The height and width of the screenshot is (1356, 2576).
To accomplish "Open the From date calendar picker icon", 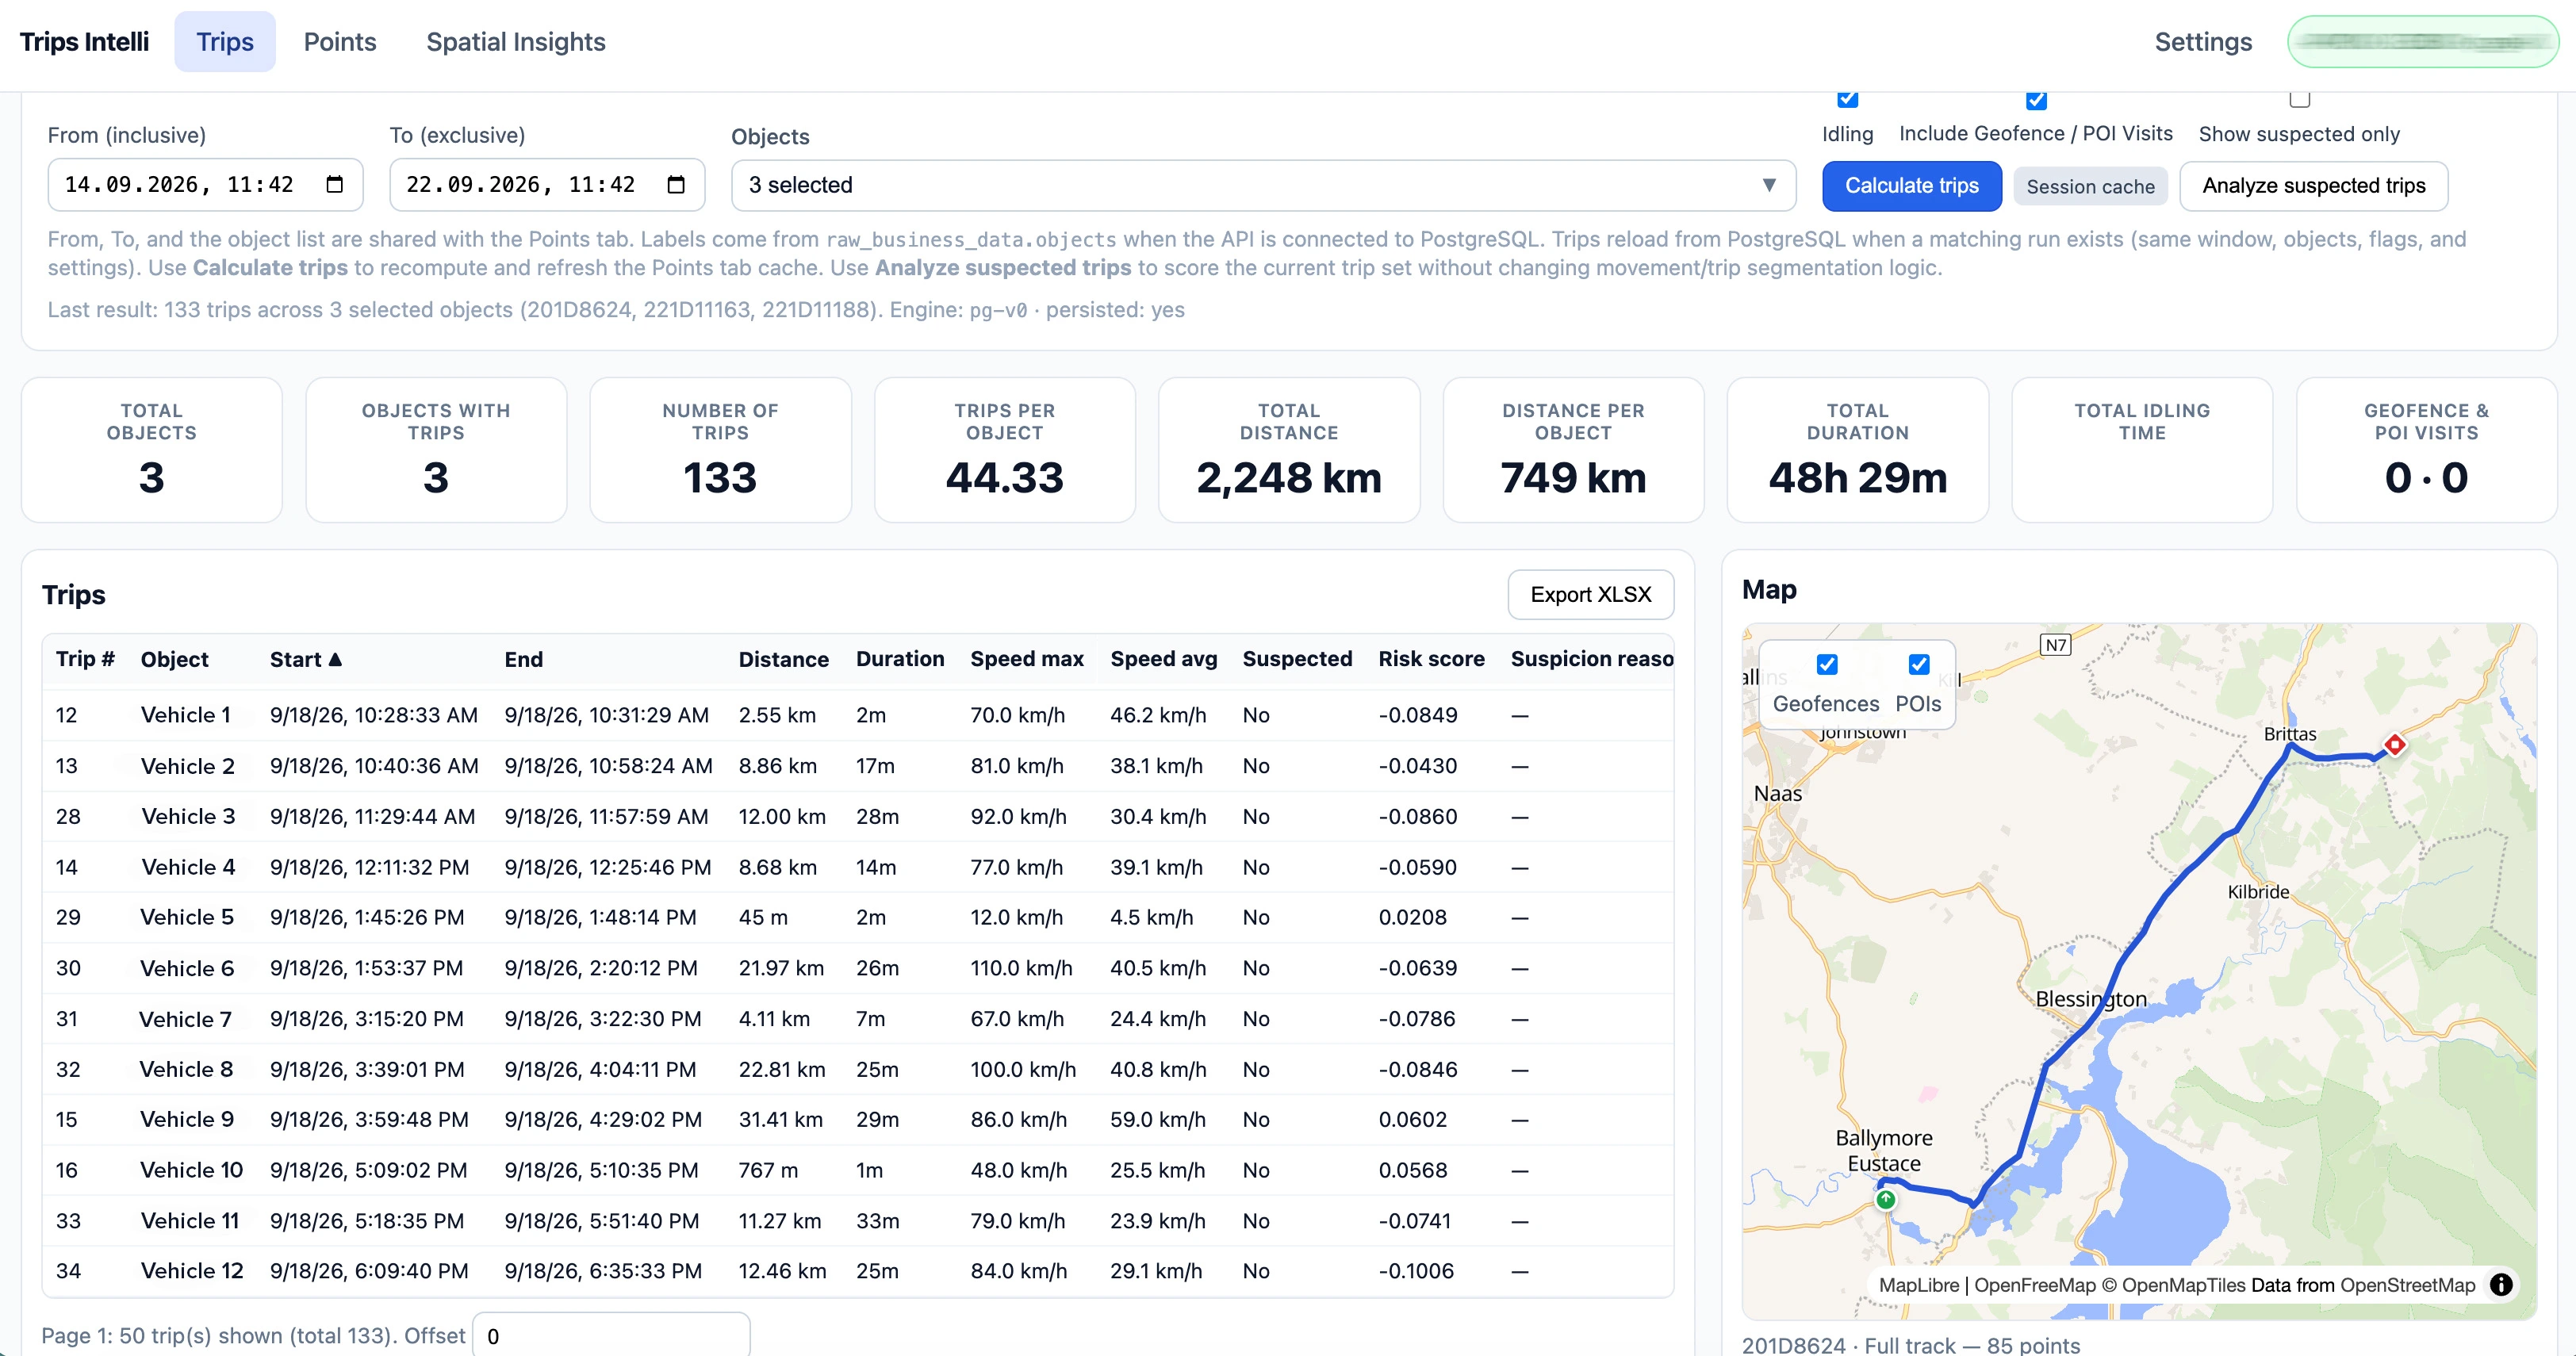I will [x=335, y=185].
